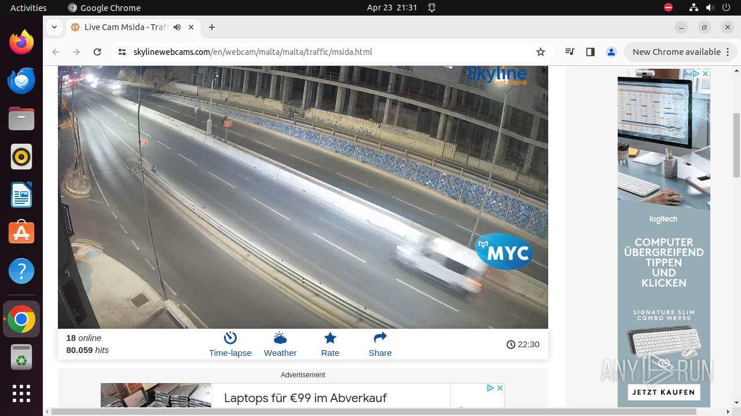Rate the webcam with star icon
The width and height of the screenshot is (741, 416).
click(x=330, y=344)
